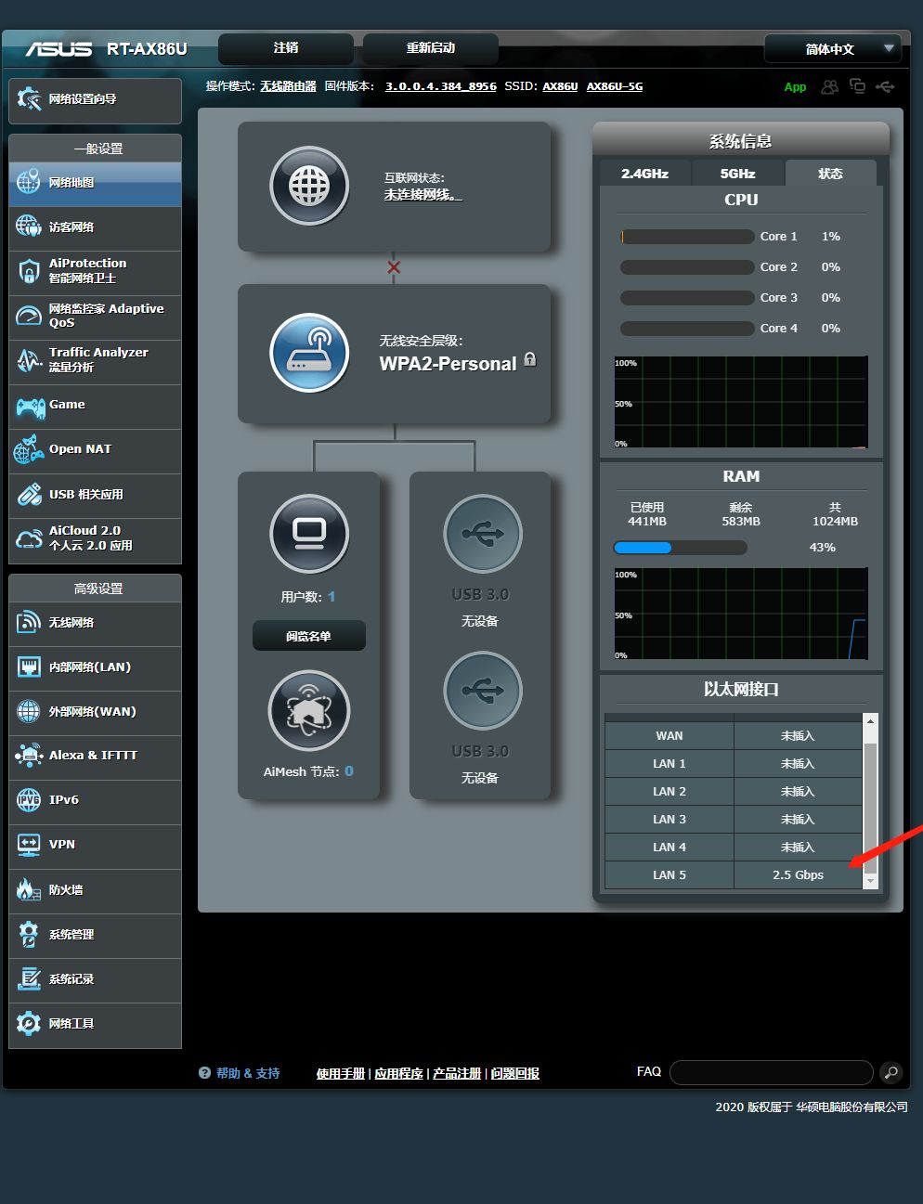
Task: Click the 注销 logout button
Action: pyautogui.click(x=286, y=48)
